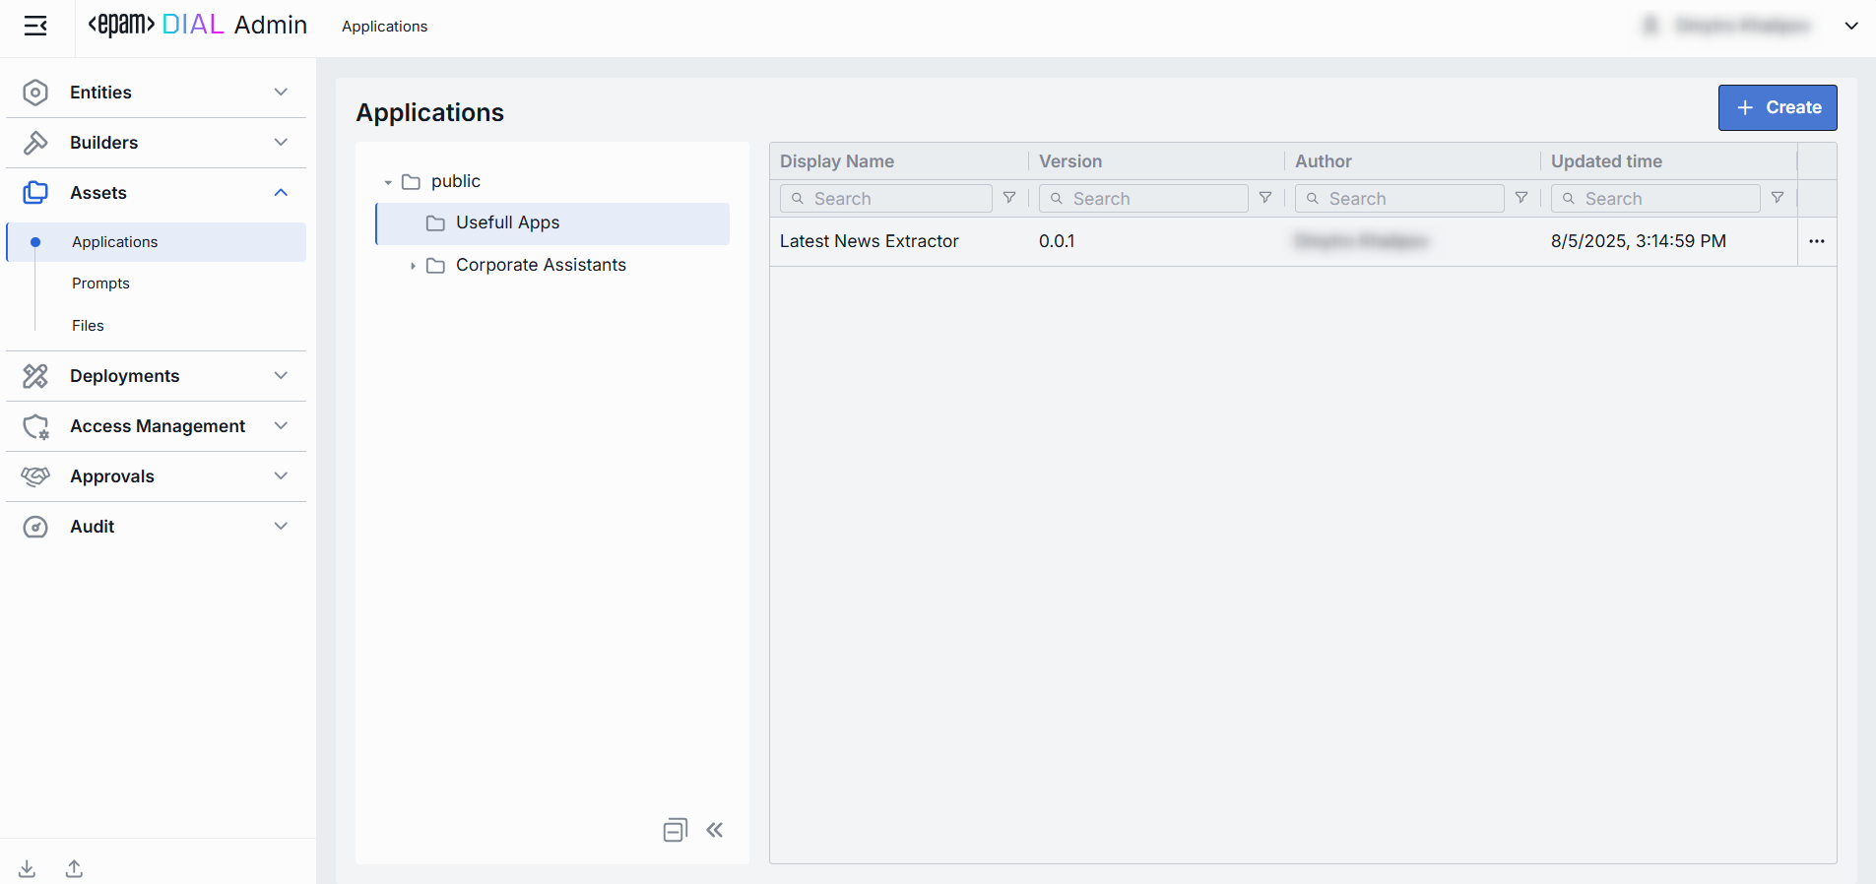Click the upload icon at sidebar bottom

[74, 868]
